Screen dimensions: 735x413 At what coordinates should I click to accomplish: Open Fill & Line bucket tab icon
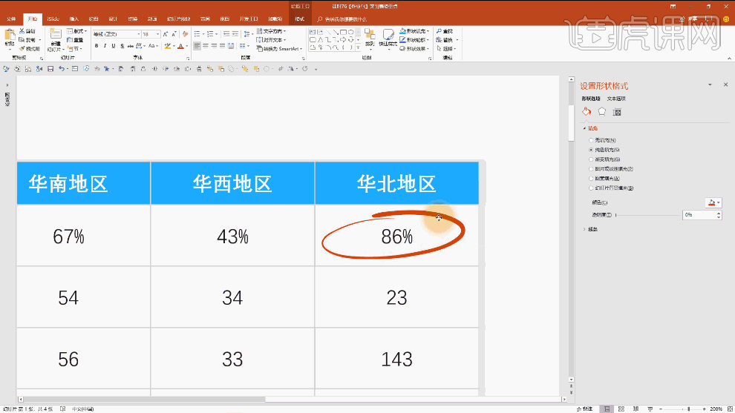tap(587, 111)
